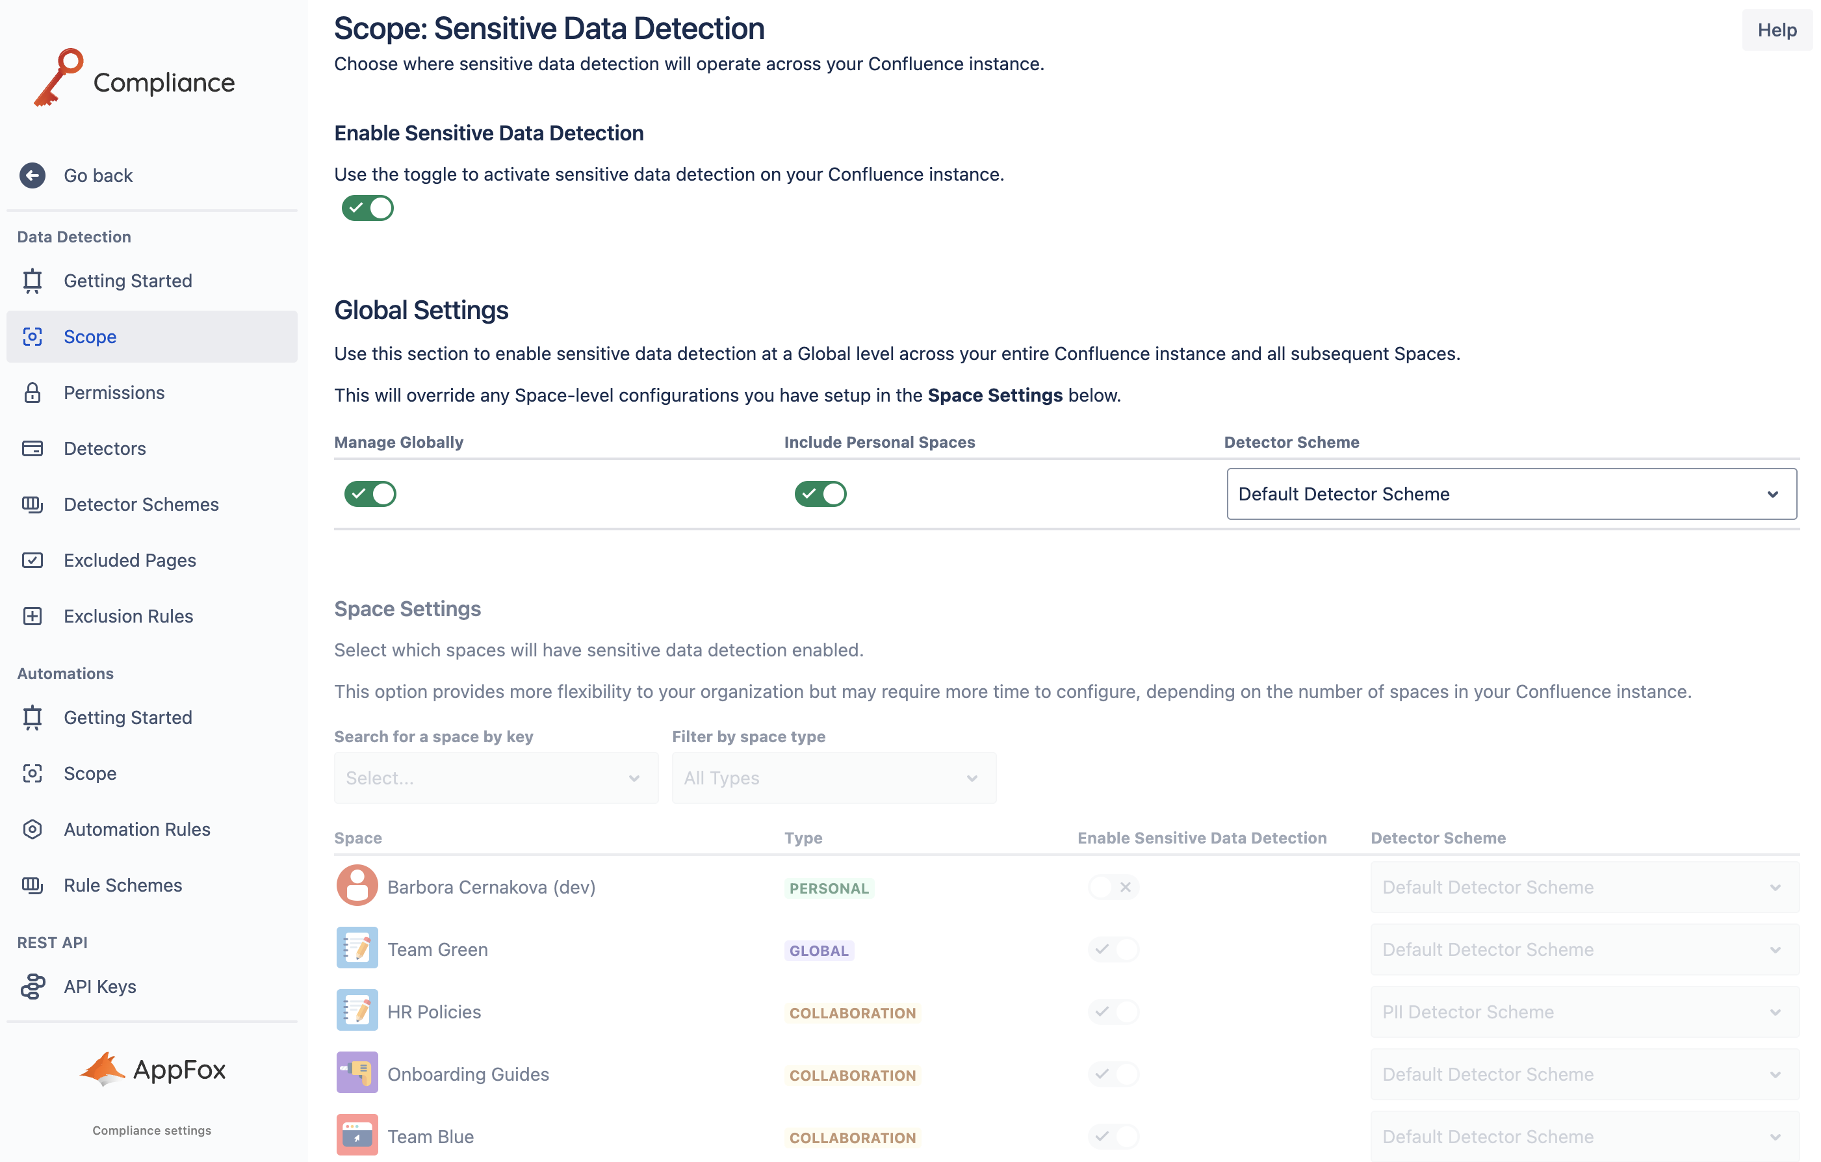Screen dimensions: 1821x1162
Task: Open the global Detector Scheme dropdown
Action: [x=1511, y=494]
